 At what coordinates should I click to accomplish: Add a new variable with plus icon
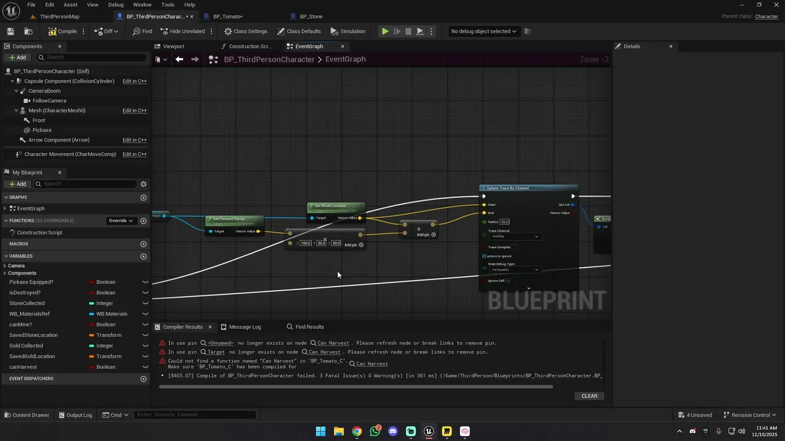[144, 256]
